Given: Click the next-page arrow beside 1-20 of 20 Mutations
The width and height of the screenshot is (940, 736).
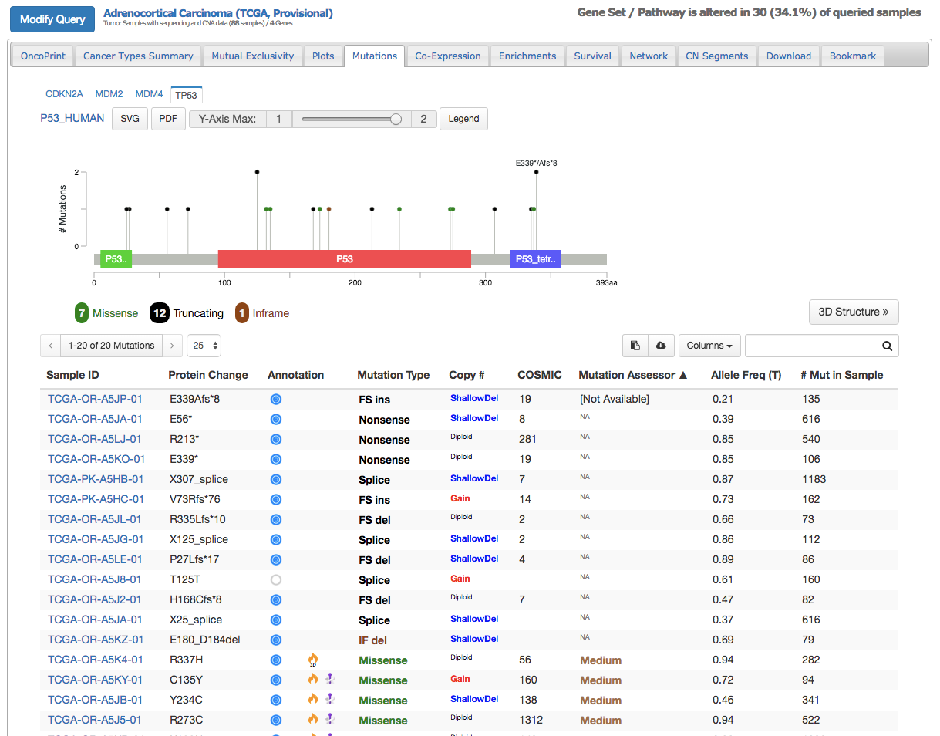Looking at the screenshot, I should click(172, 345).
